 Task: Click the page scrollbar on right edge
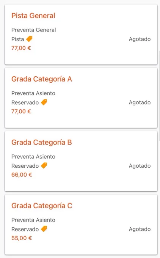click(160, 96)
